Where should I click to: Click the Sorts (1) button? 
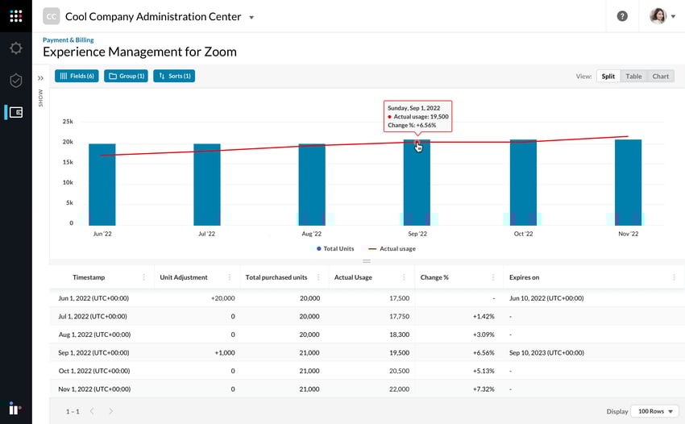173,76
